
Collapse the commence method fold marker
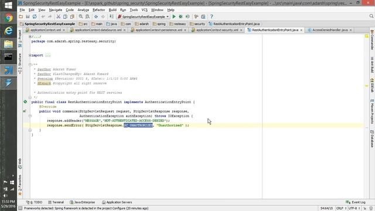point(30,116)
